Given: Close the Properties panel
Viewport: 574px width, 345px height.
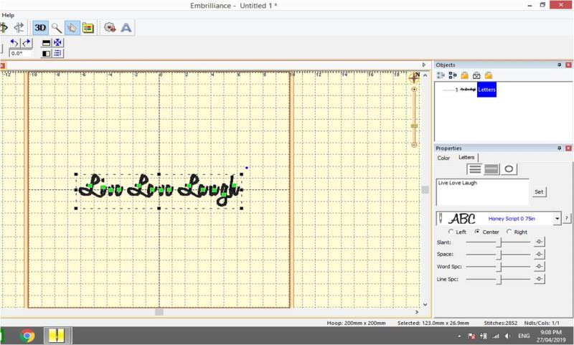Looking at the screenshot, I should coord(568,148).
